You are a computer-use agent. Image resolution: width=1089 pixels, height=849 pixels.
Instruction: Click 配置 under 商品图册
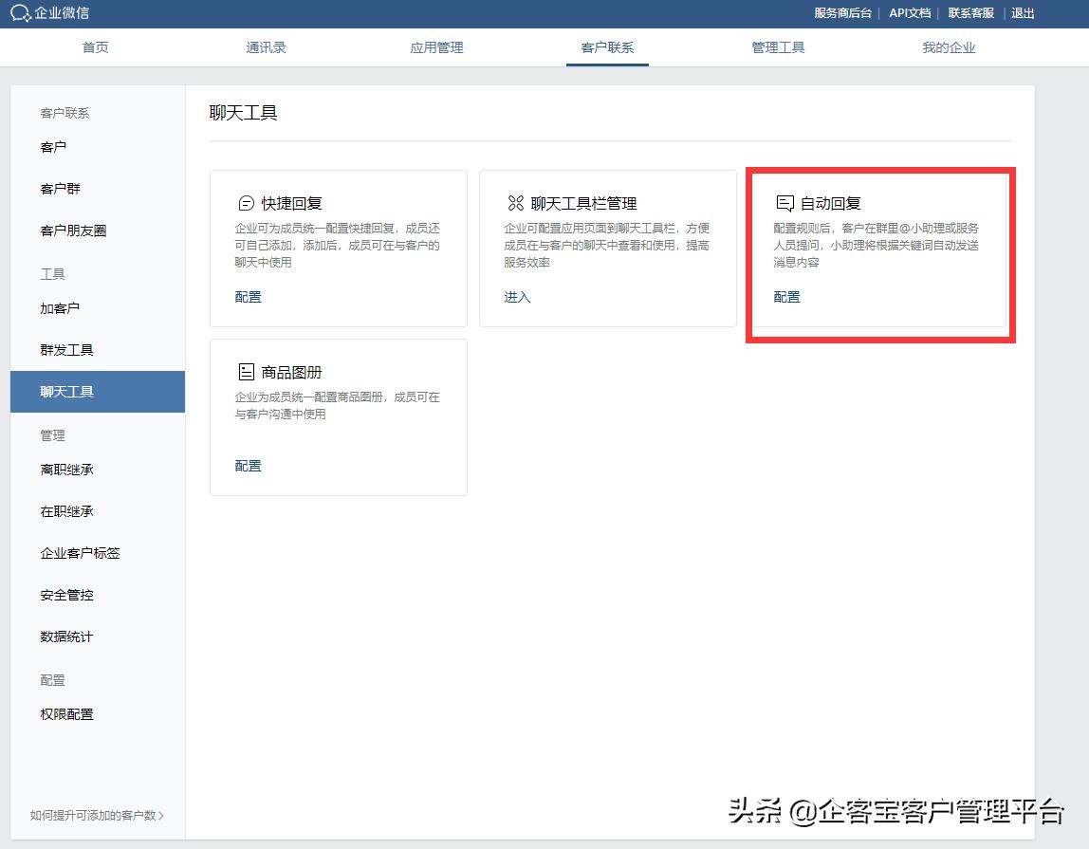tap(248, 465)
